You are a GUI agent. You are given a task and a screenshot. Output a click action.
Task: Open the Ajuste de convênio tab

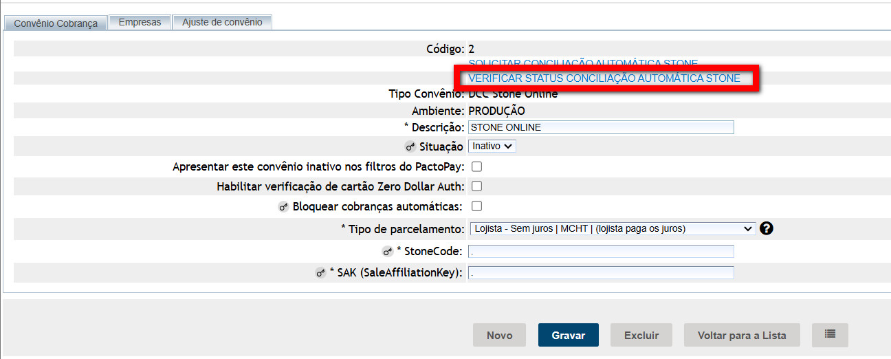click(x=222, y=22)
